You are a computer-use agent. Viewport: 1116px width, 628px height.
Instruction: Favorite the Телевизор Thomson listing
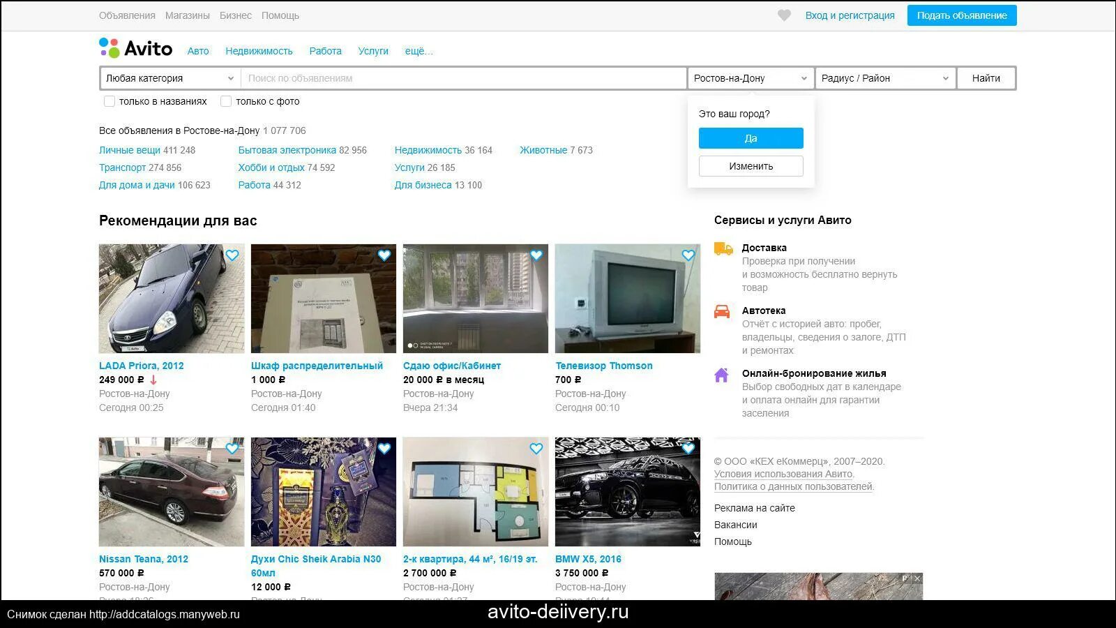(x=688, y=255)
